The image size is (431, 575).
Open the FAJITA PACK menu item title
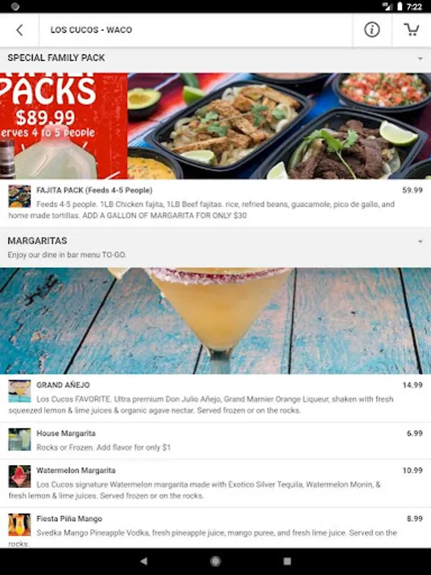pos(95,190)
